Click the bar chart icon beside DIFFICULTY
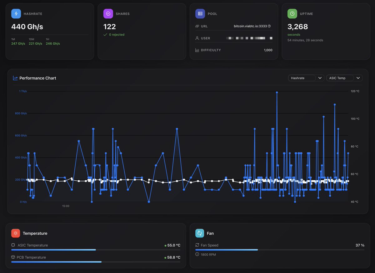The image size is (375, 273). point(197,50)
